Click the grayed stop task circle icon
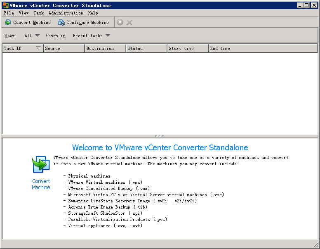 point(120,22)
